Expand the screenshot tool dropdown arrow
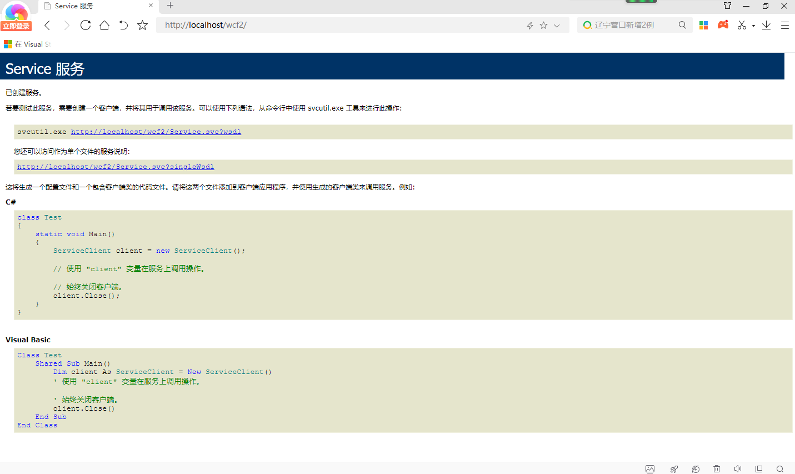This screenshot has height=474, width=795. point(753,26)
